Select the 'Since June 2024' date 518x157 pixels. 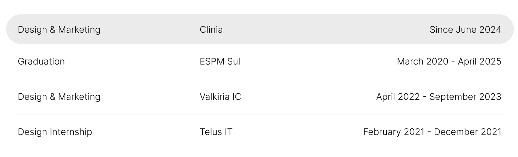[x=465, y=30]
